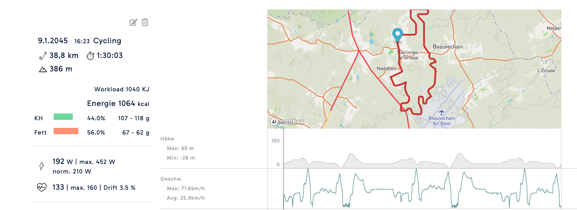Click the Nodebais label on the map
The image size is (577, 210).
tap(386, 68)
